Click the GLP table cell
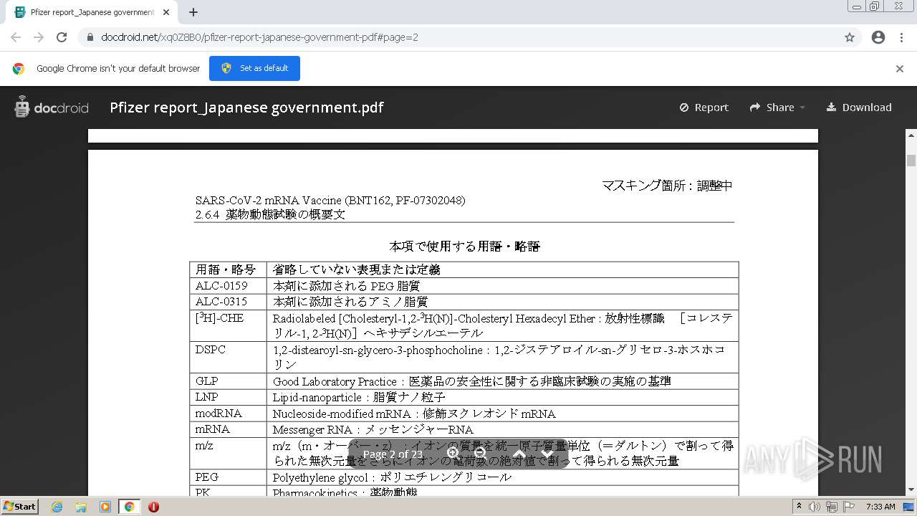 click(x=228, y=381)
